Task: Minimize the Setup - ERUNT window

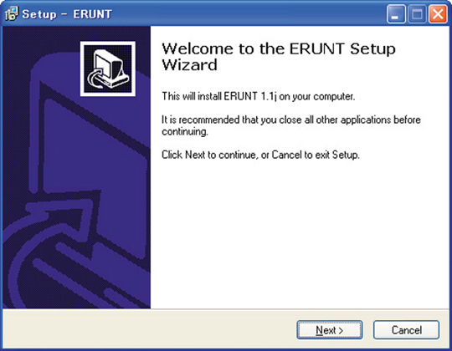Action: [396, 14]
